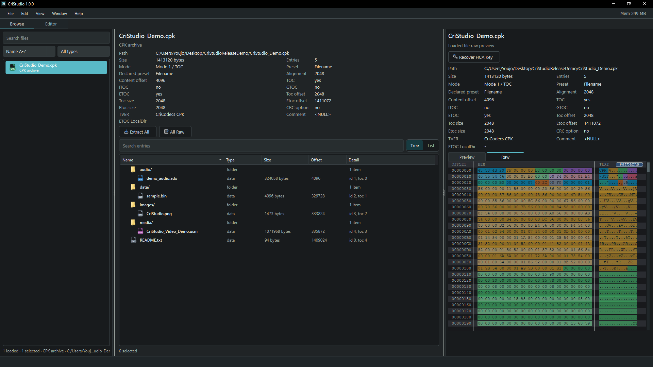
Task: Toggle the Patterns highlight in hex view
Action: (629, 164)
